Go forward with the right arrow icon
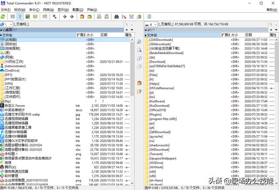The width and height of the screenshot is (279, 190). click(x=72, y=17)
